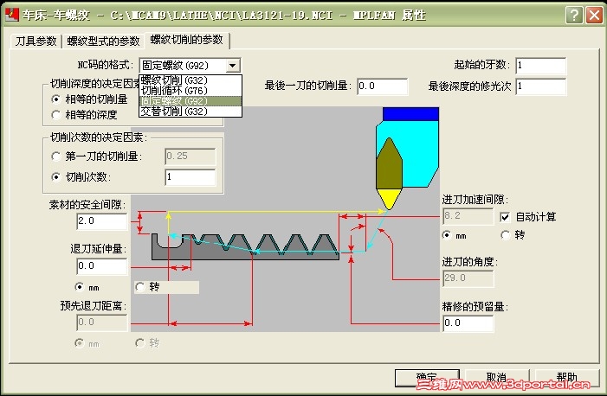Choose 螺纹切削 (G32) from the list

pyautogui.click(x=190, y=80)
